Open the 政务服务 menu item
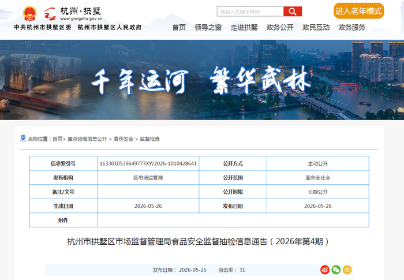The height and width of the screenshot is (280, 404). pyautogui.click(x=351, y=27)
